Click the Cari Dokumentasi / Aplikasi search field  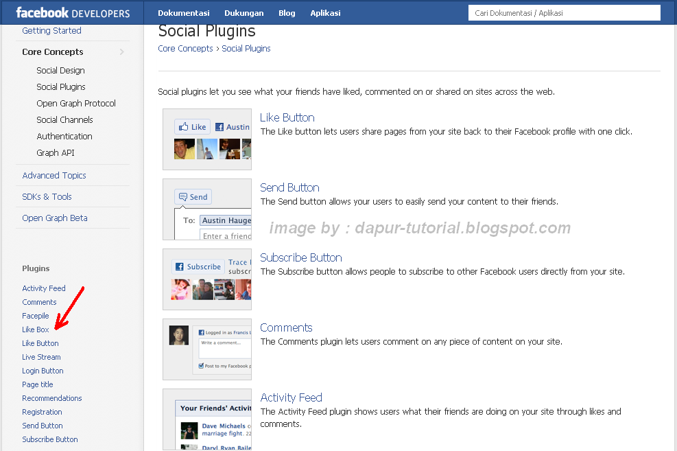565,13
